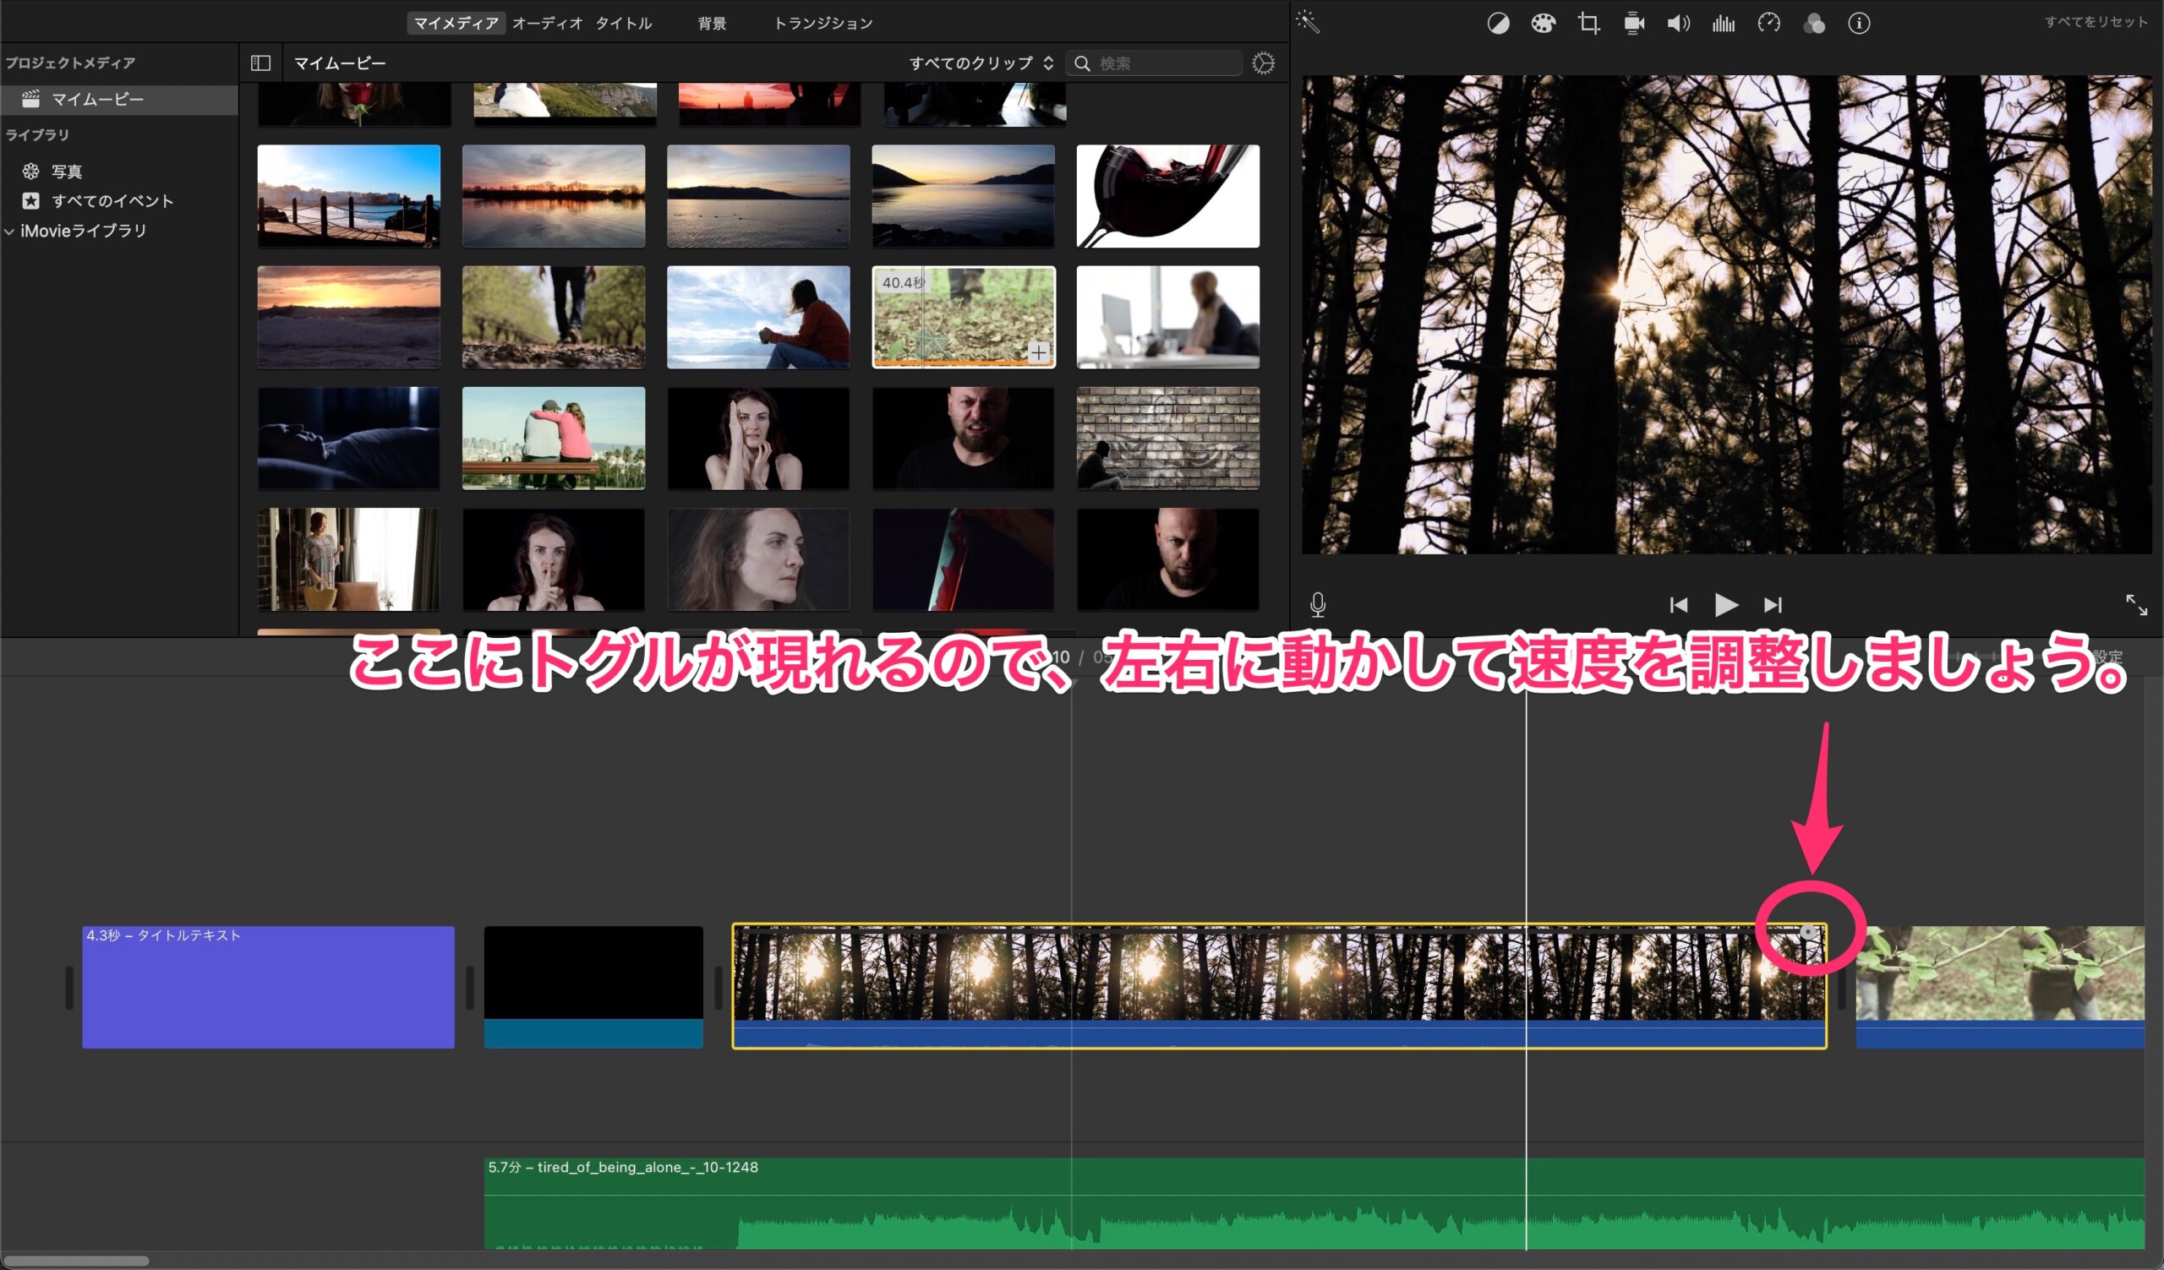Open the color correction palette icon
The height and width of the screenshot is (1270, 2164).
tap(1544, 23)
